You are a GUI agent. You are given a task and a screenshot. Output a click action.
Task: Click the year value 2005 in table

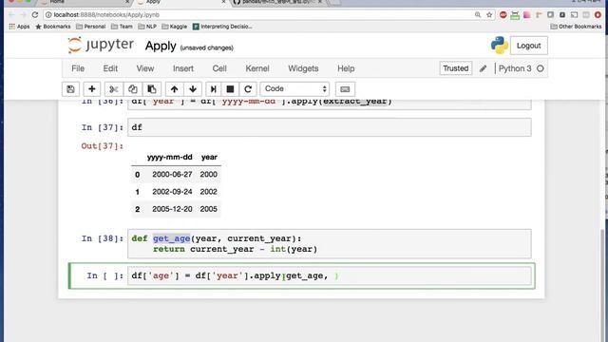209,209
